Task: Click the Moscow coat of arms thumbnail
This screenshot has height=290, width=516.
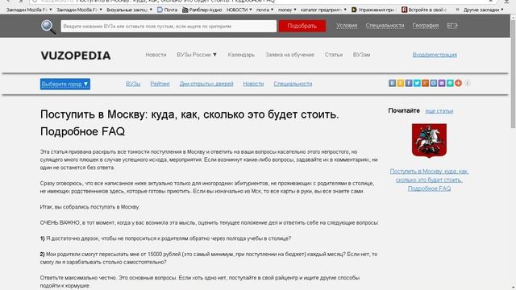Action: click(x=429, y=140)
